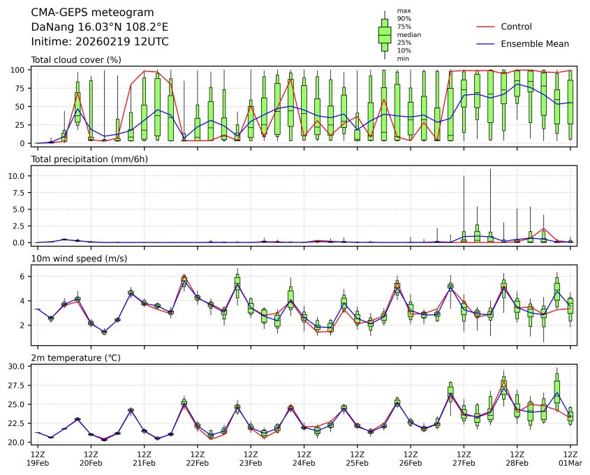Select the Control legend label
590x475 pixels.
pyautogui.click(x=516, y=27)
